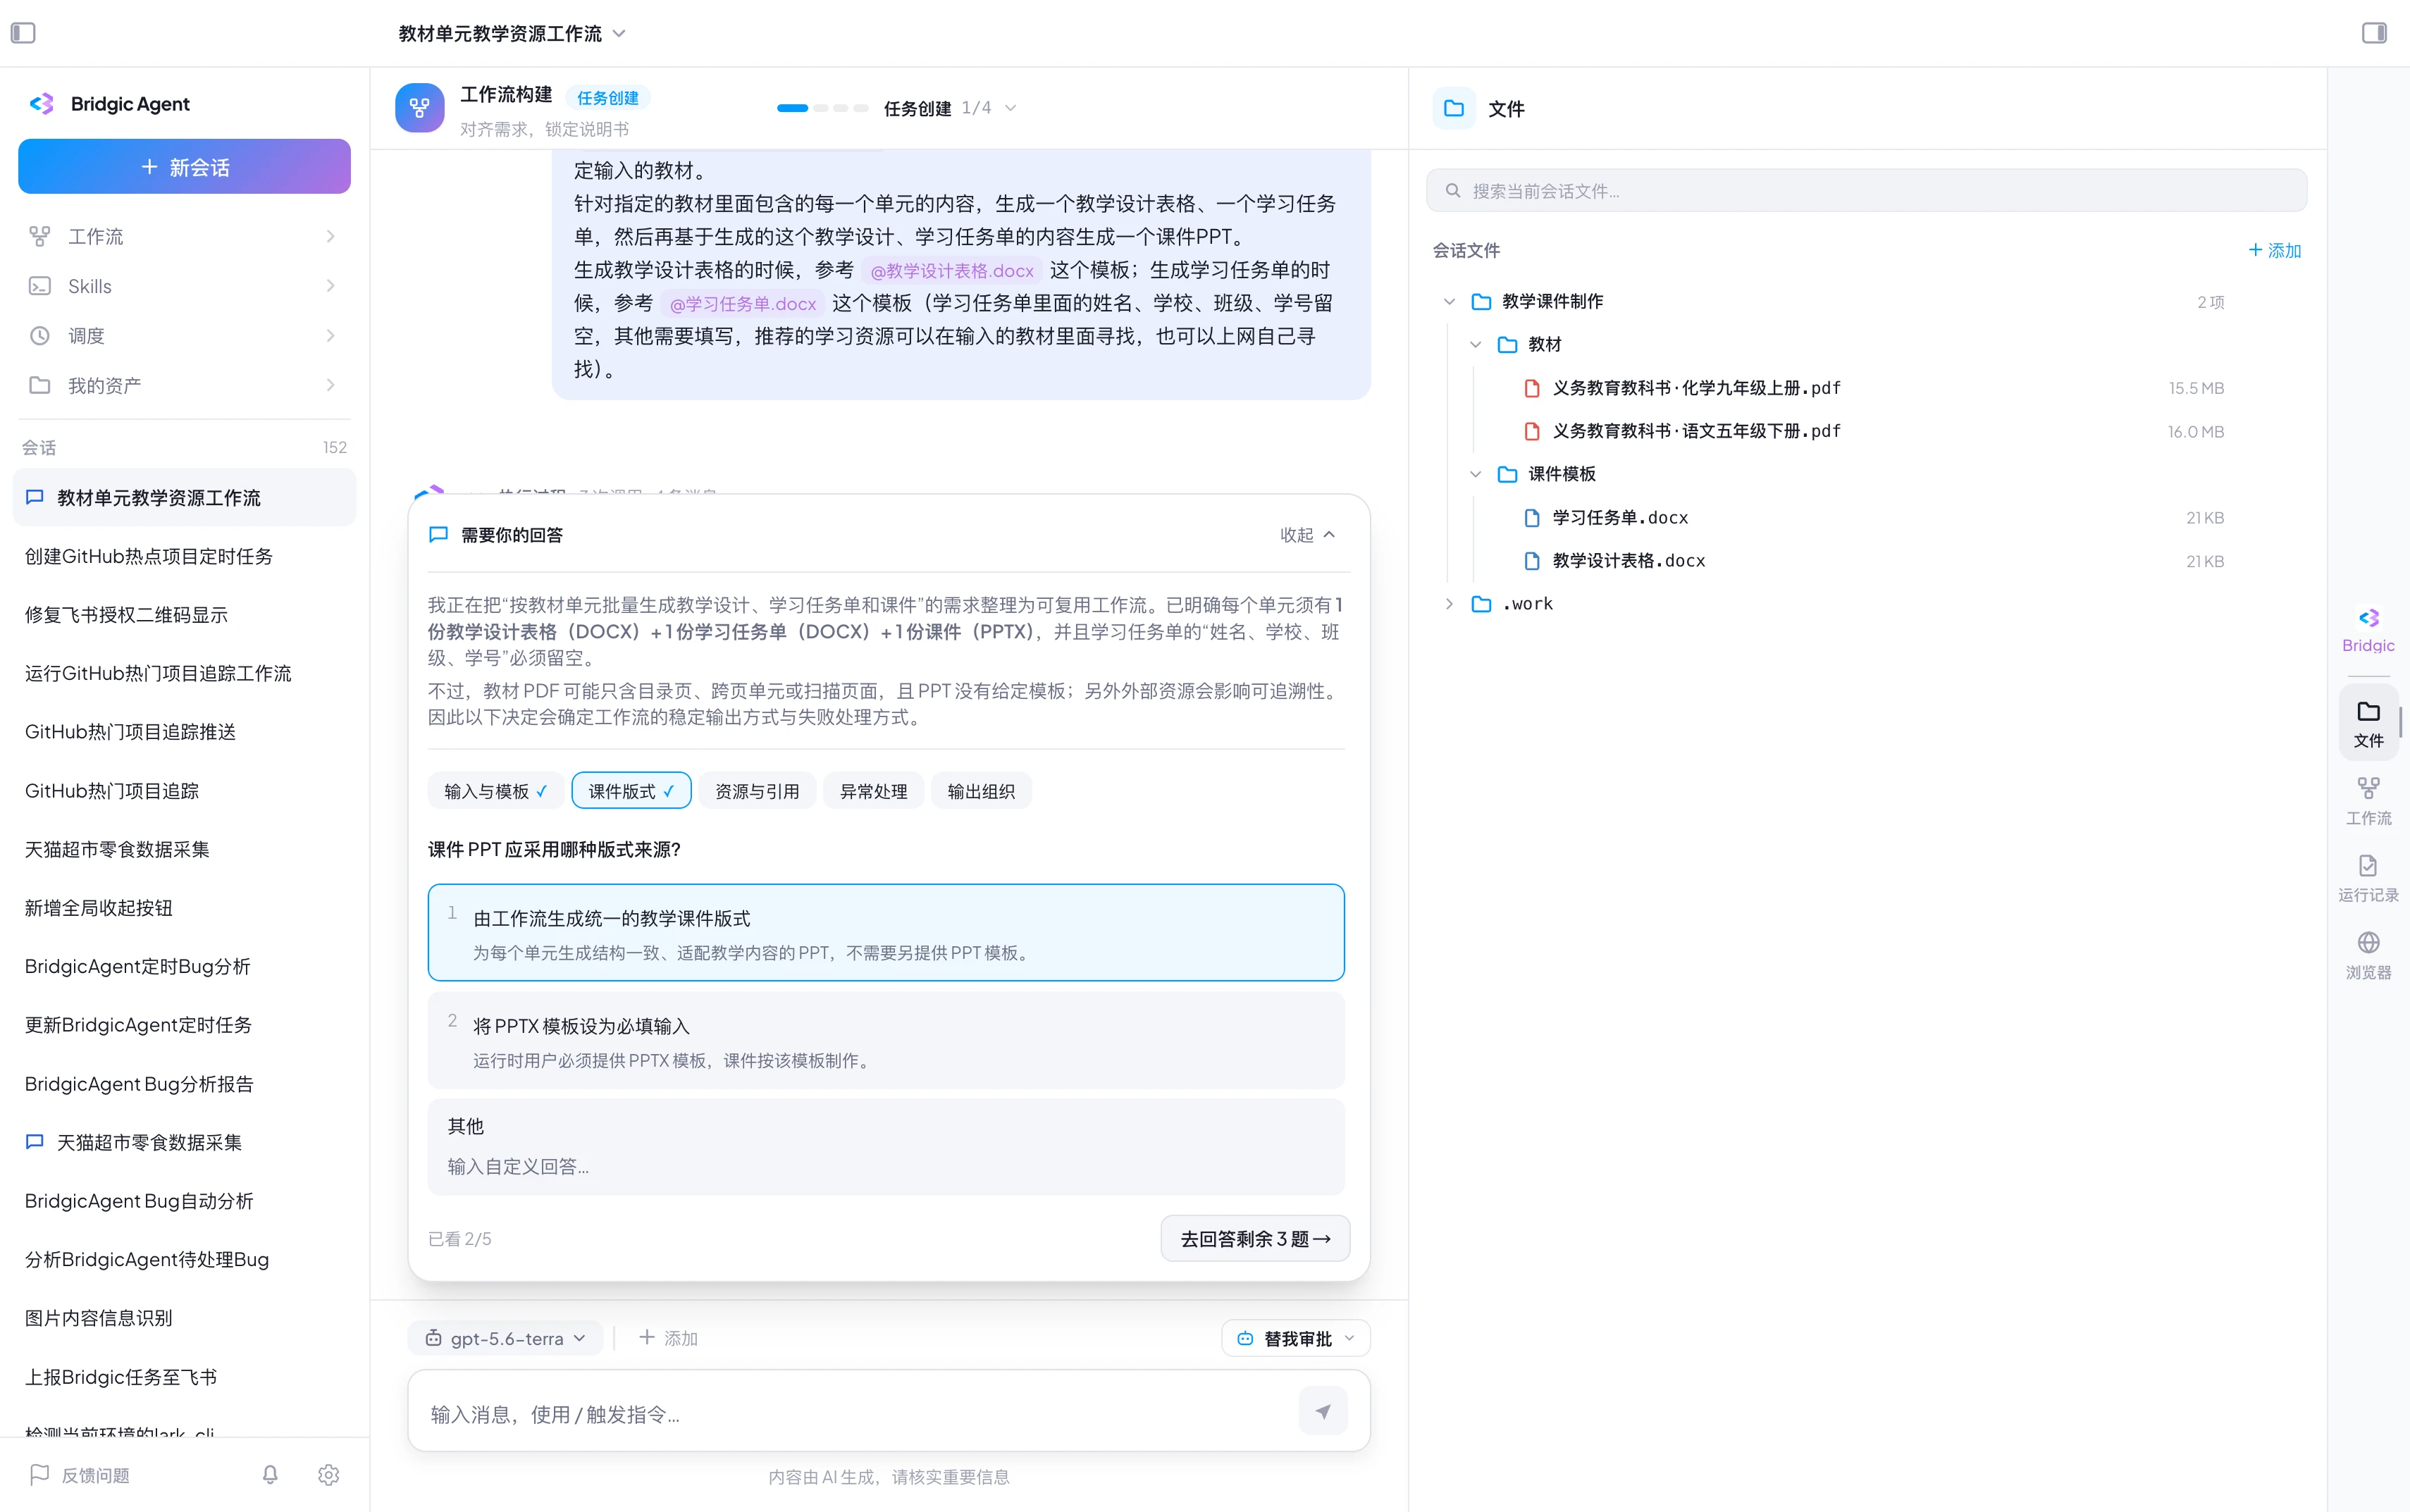Focus the message input 输入消息 box
This screenshot has height=1512, width=2410.
[860, 1413]
